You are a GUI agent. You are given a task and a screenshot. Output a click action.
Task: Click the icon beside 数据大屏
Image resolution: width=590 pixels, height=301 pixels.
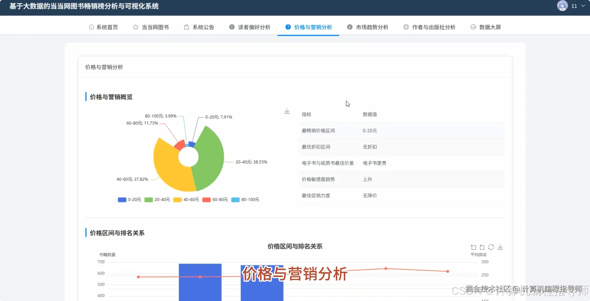click(x=473, y=27)
